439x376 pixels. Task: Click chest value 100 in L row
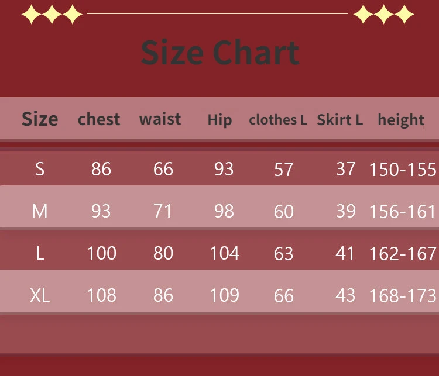101,253
